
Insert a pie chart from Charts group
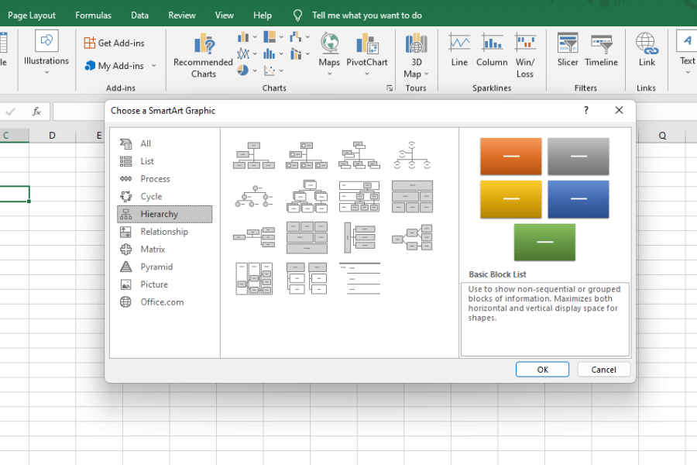coord(245,70)
